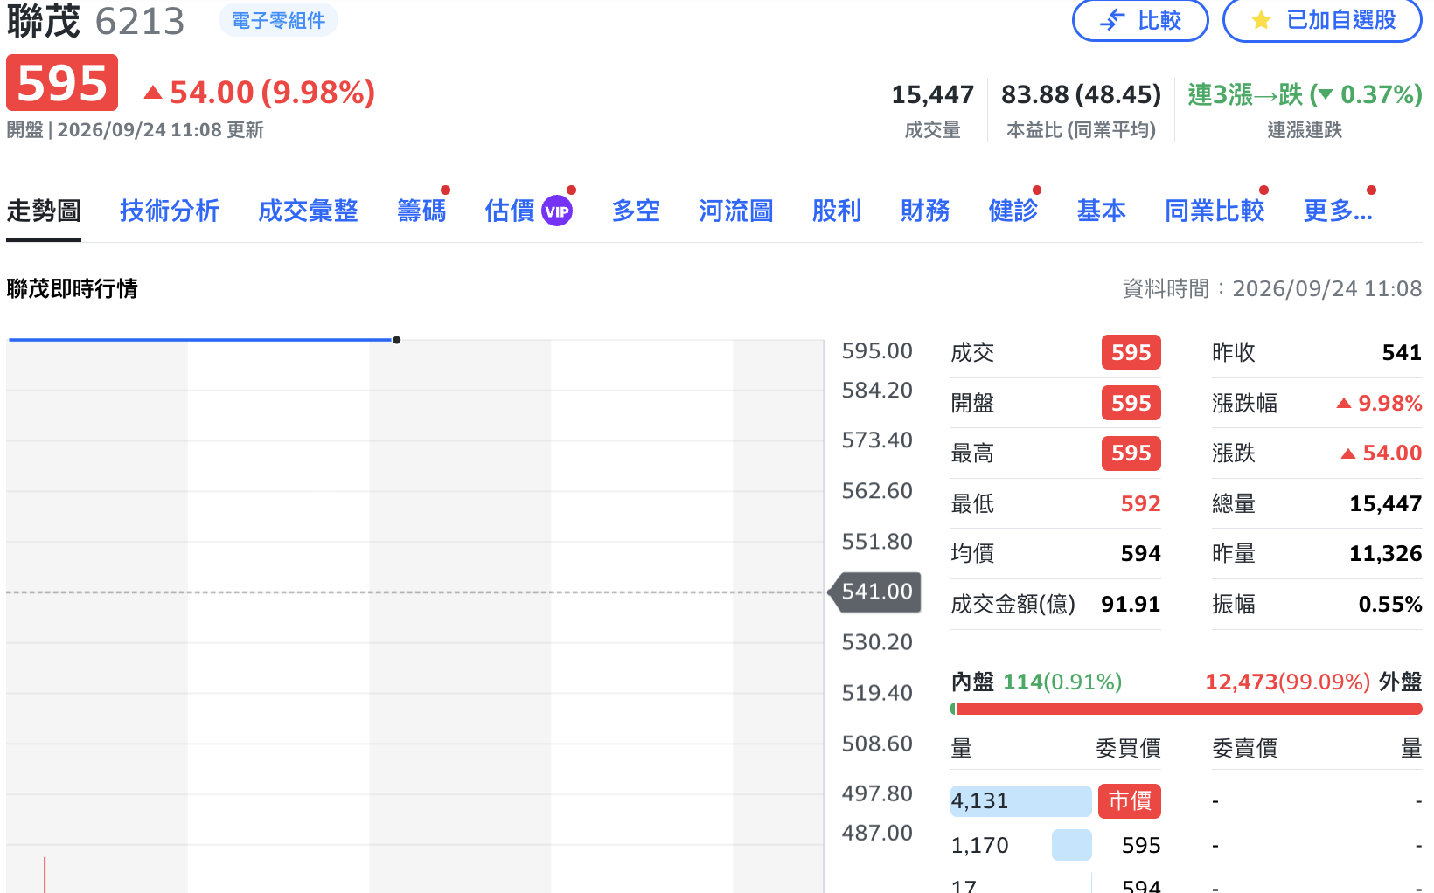Viewport: 1434px width, 893px height.
Task: Open the 成交彙整 tab
Action: click(x=308, y=211)
